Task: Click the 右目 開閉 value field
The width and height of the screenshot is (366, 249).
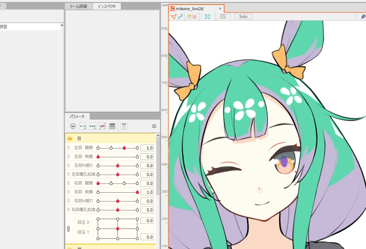Action: tap(147, 183)
